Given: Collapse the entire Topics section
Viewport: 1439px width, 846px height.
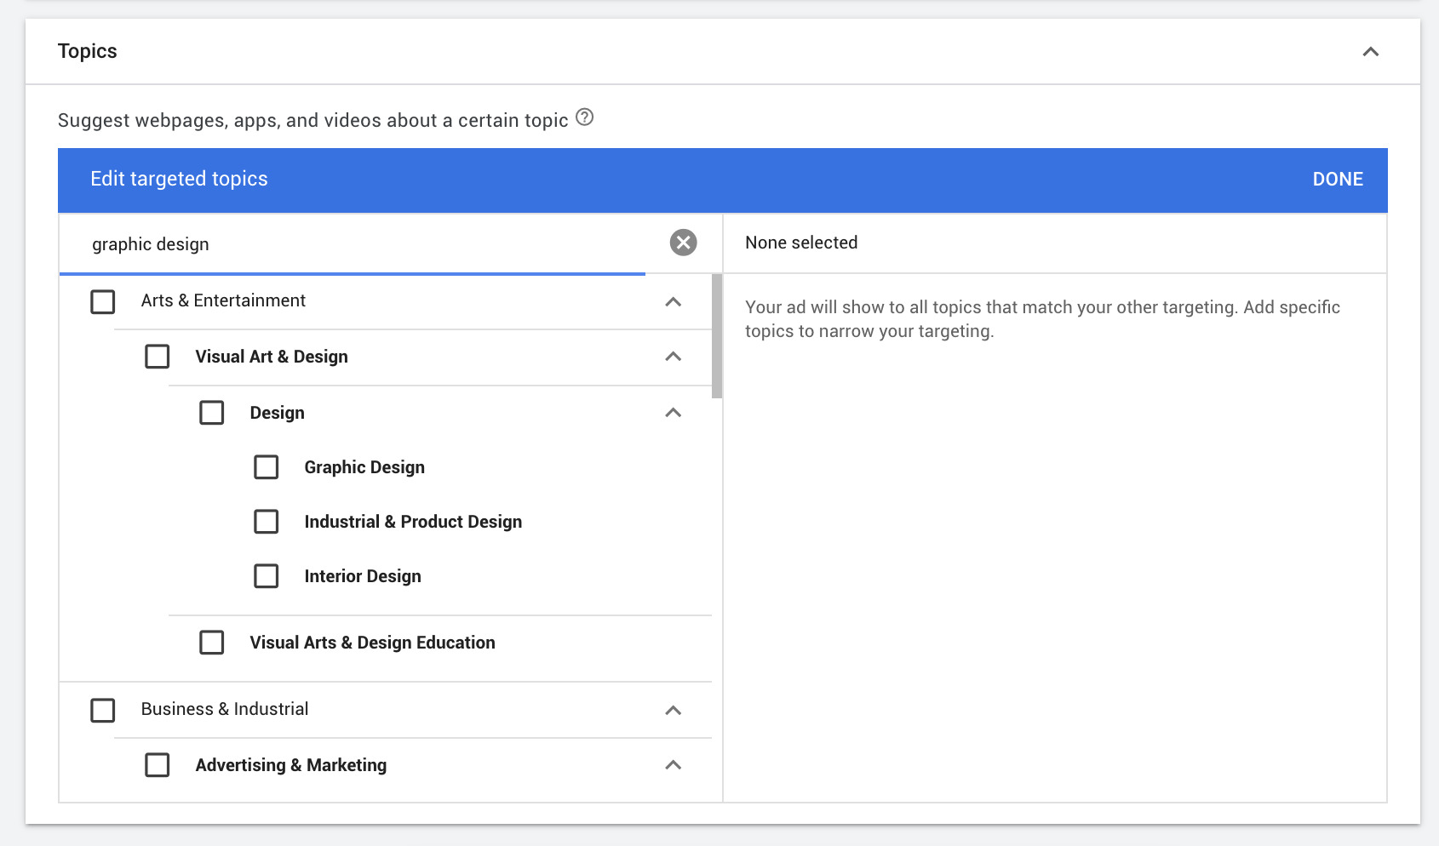Looking at the screenshot, I should tap(1372, 51).
